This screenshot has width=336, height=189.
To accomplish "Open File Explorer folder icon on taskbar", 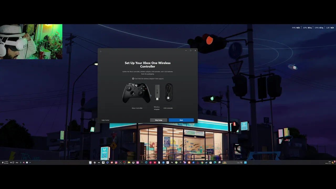I will 129,162.
